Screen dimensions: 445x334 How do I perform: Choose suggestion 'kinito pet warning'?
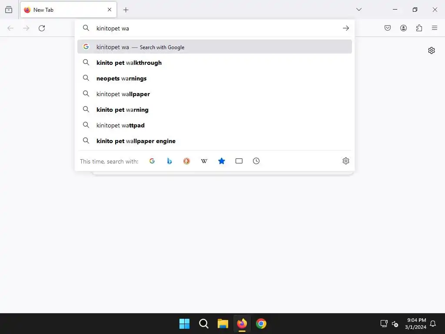(x=215, y=110)
